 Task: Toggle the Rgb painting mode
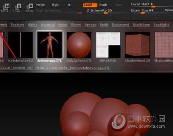[55, 5]
